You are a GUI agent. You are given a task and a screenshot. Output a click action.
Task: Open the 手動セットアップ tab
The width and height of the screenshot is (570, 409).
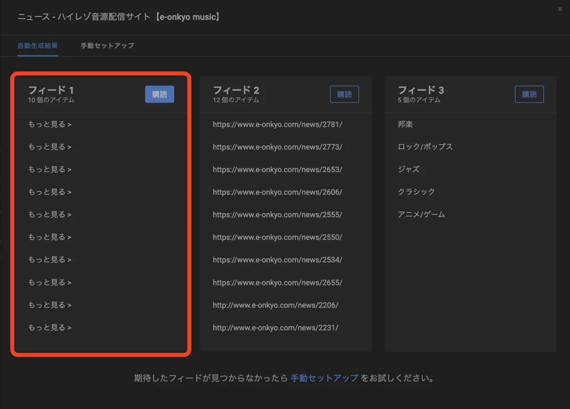click(x=107, y=46)
